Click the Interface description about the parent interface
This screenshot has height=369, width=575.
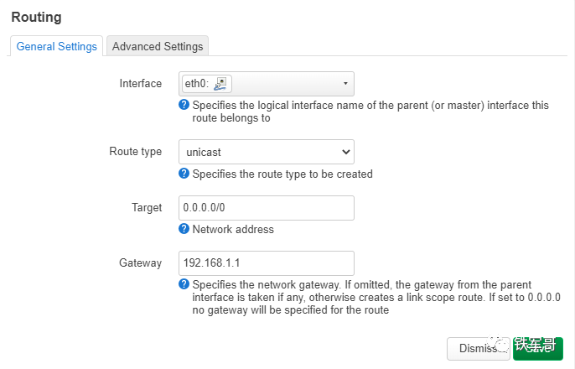(x=370, y=112)
